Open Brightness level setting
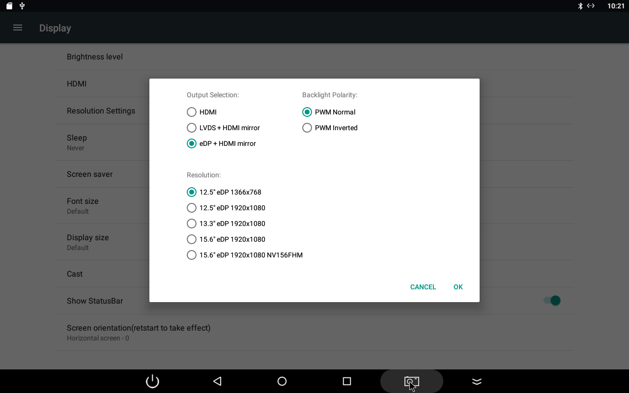 pyautogui.click(x=95, y=57)
